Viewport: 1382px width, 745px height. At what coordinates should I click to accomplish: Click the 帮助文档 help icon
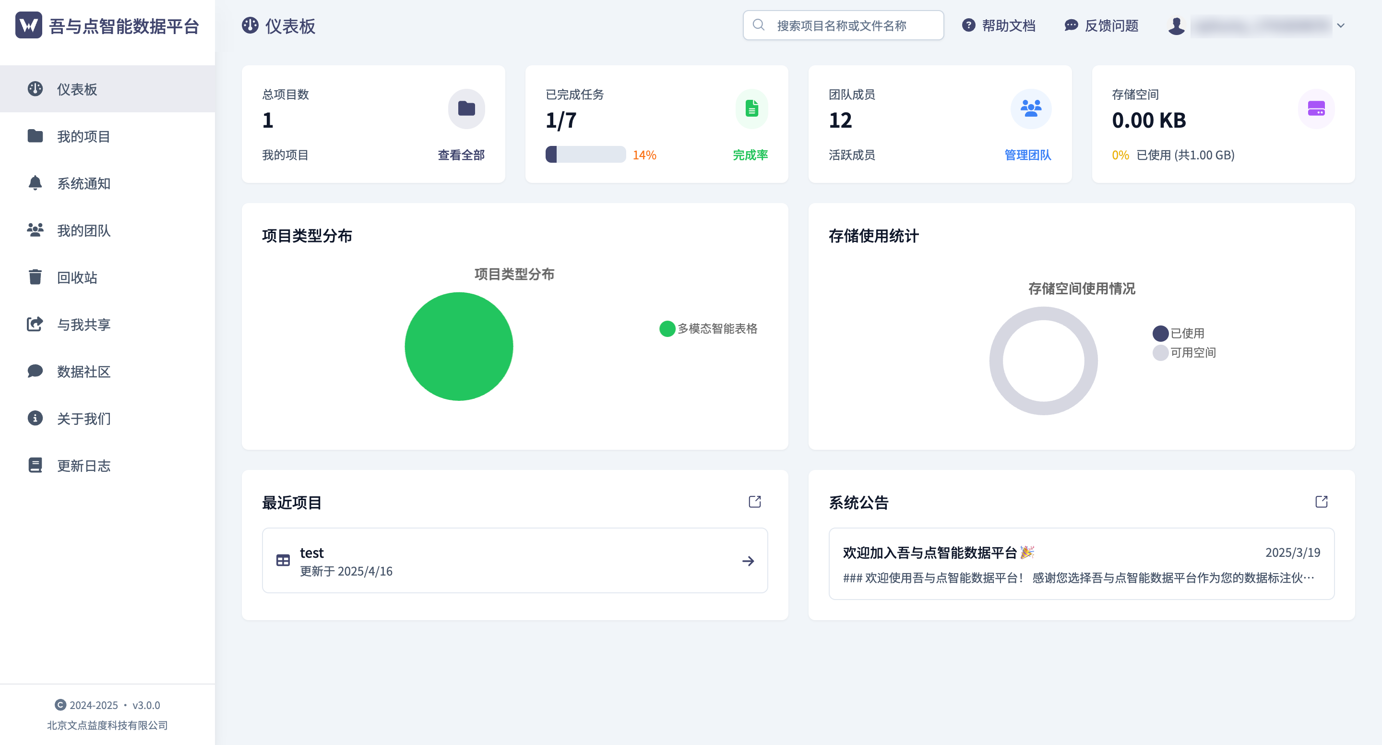click(x=968, y=25)
